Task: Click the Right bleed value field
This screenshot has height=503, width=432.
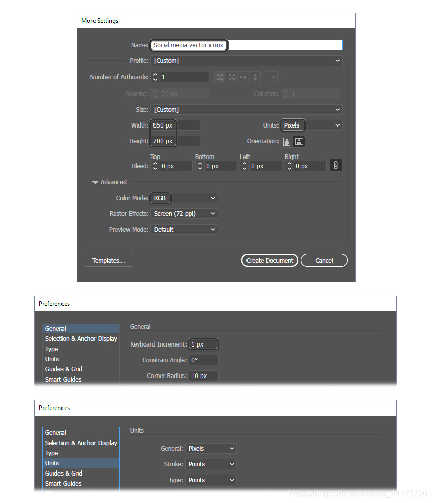Action: pyautogui.click(x=310, y=166)
